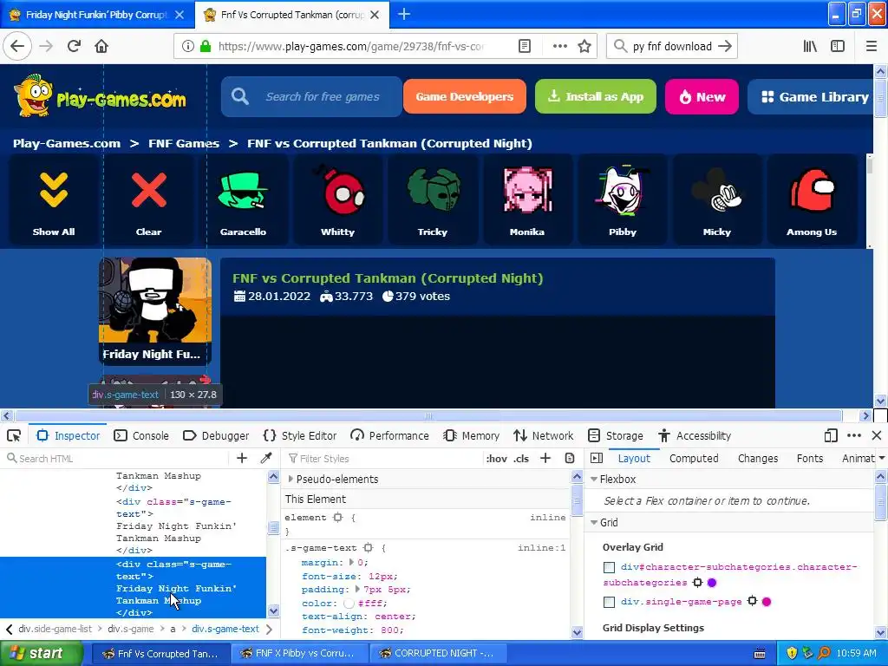Select the Pibby character filter
888x666 pixels.
point(623,200)
